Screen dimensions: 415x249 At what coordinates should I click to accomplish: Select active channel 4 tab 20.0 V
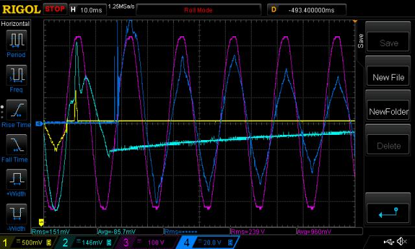point(207,243)
